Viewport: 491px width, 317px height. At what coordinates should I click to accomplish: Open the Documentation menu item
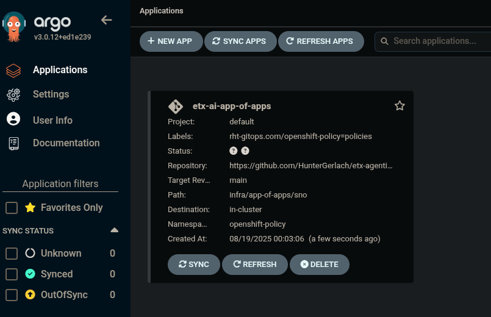coord(66,143)
